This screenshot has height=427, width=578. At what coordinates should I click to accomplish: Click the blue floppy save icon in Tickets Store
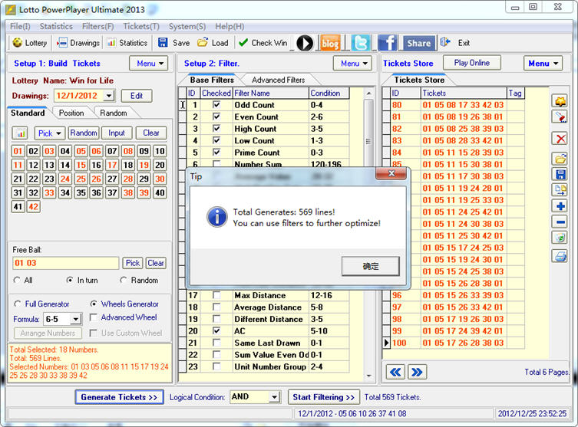pos(560,174)
